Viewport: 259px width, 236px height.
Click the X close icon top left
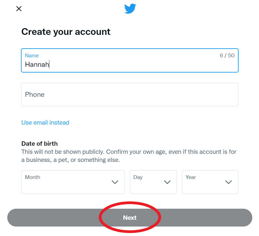(x=19, y=8)
